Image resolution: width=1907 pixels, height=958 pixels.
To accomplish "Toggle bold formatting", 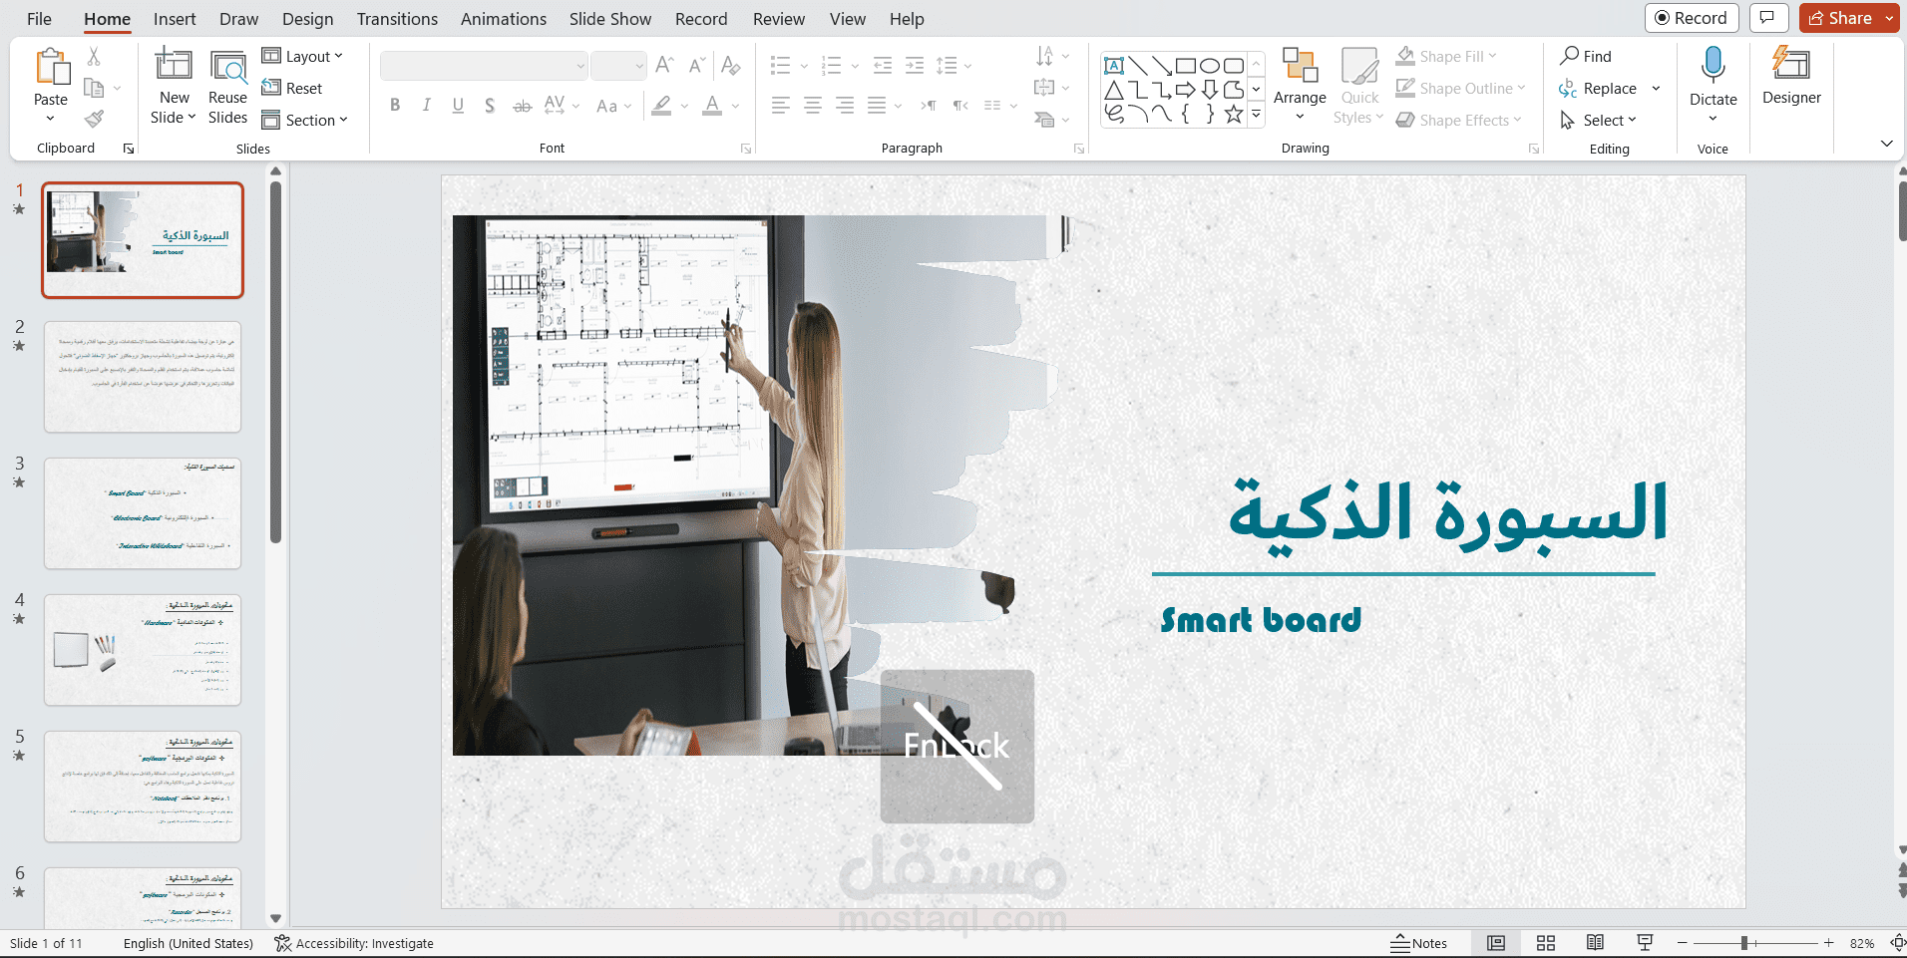I will pyautogui.click(x=394, y=105).
